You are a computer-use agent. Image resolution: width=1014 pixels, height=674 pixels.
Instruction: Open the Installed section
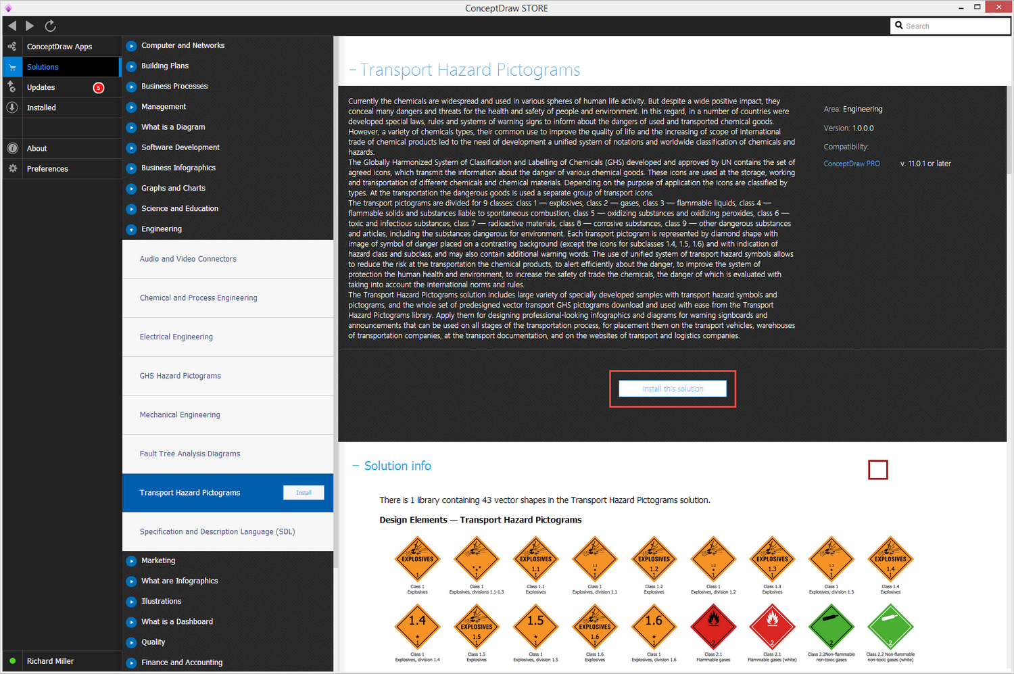coord(62,107)
